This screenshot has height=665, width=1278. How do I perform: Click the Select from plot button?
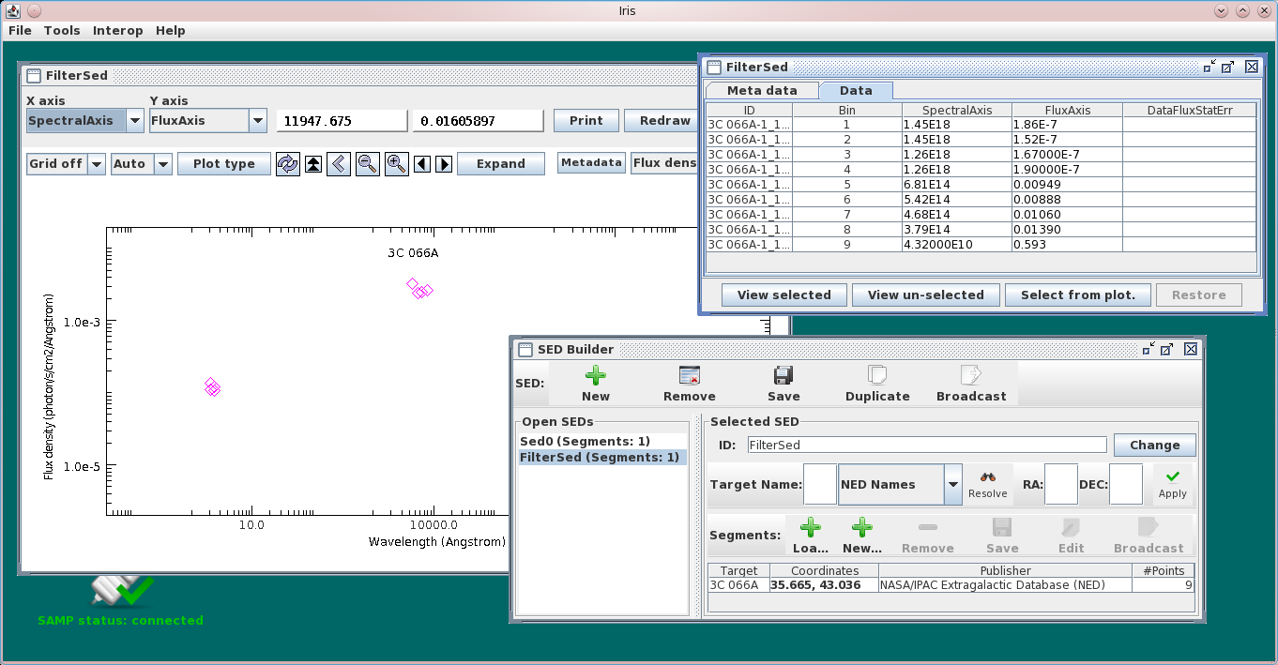tap(1078, 295)
